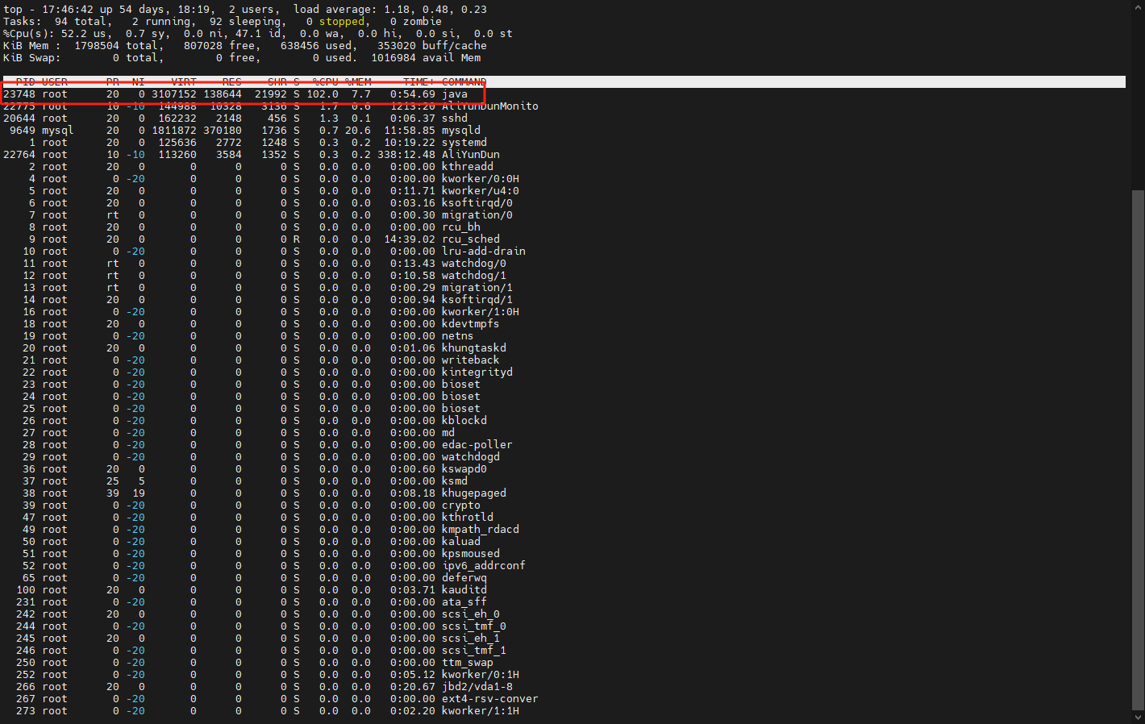Click the kworker/1:1H entry
This screenshot has height=724, width=1145.
tap(481, 711)
